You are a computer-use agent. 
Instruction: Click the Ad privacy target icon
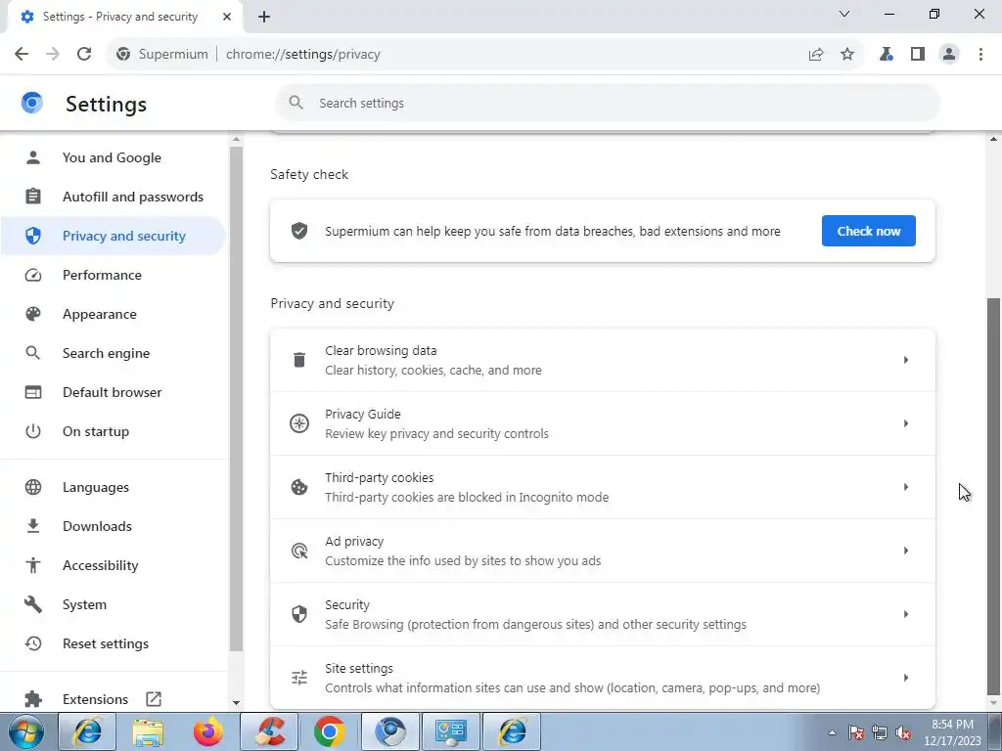pos(299,551)
